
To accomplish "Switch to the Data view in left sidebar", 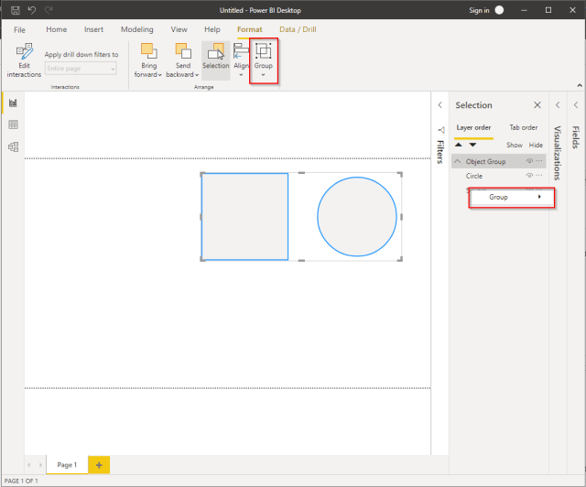I will (13, 124).
